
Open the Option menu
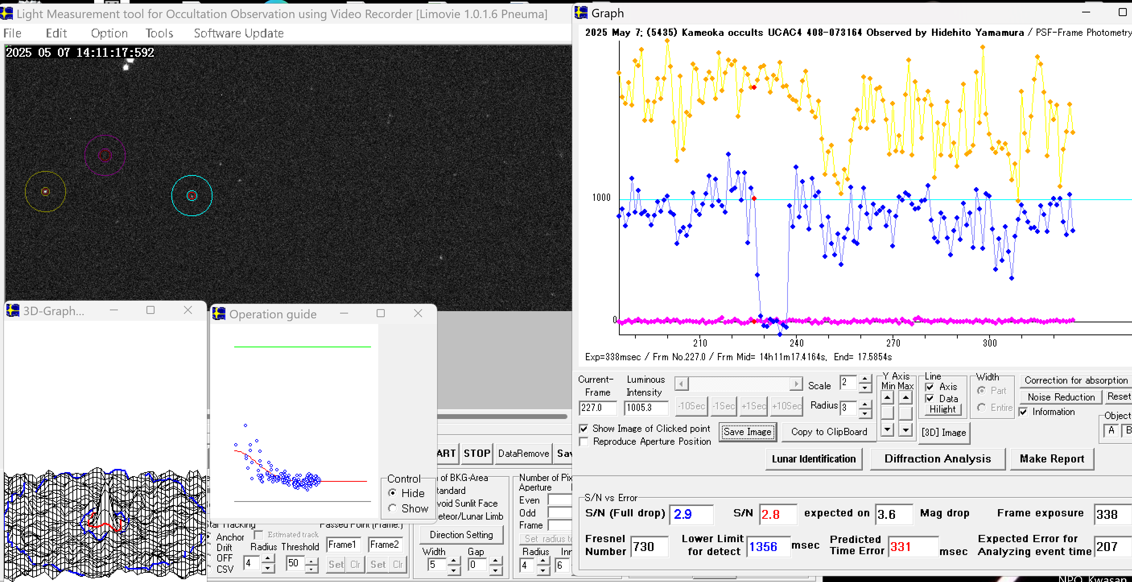(x=109, y=33)
